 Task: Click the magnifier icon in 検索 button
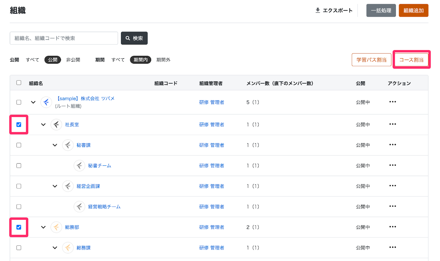tap(128, 38)
